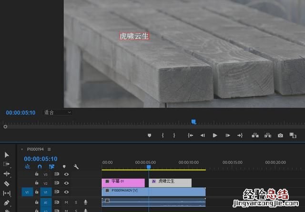The image size is (305, 212).
Task: Toggle Snap magnet in timeline
Action: (40, 167)
